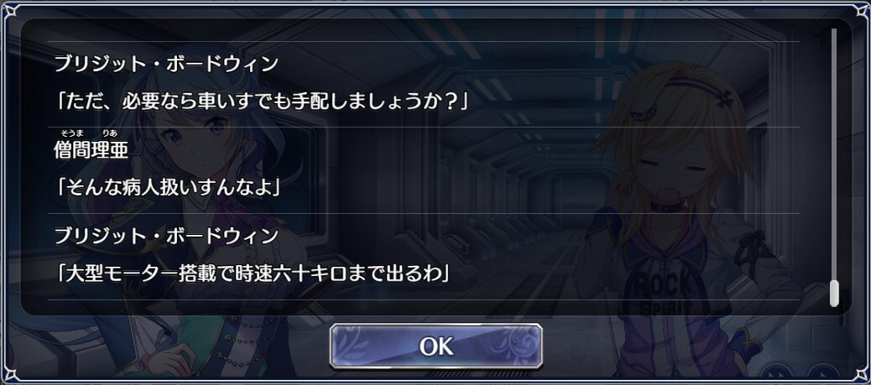Click the star ornament in top-right frame corner
This screenshot has height=385, width=871.
(862, 11)
